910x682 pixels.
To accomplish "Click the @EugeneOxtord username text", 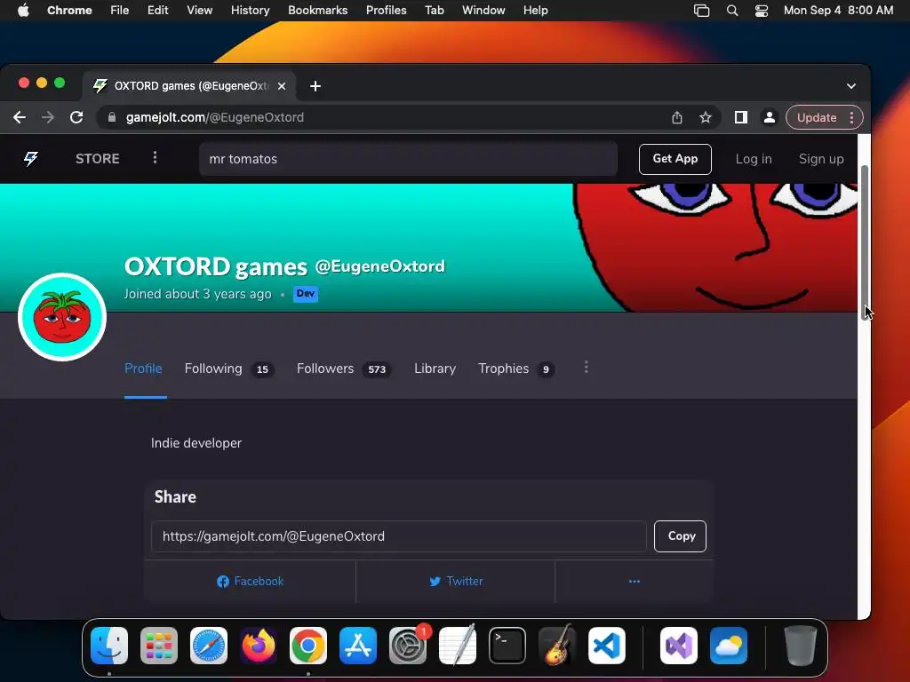I will pos(380,266).
